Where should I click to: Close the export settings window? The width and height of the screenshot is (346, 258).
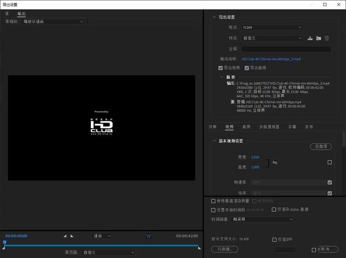pyautogui.click(x=339, y=4)
